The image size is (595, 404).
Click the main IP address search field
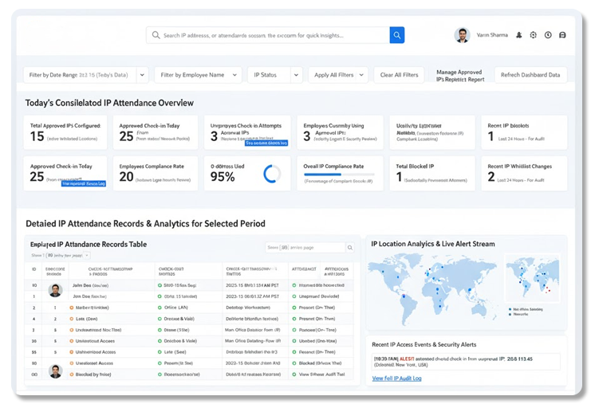point(271,35)
